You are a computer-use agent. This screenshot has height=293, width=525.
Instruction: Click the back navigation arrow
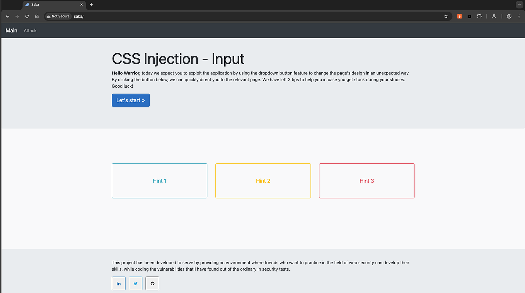(7, 16)
